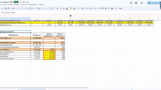Select cell with value 13 383 338

pyautogui.click(x=37, y=43)
